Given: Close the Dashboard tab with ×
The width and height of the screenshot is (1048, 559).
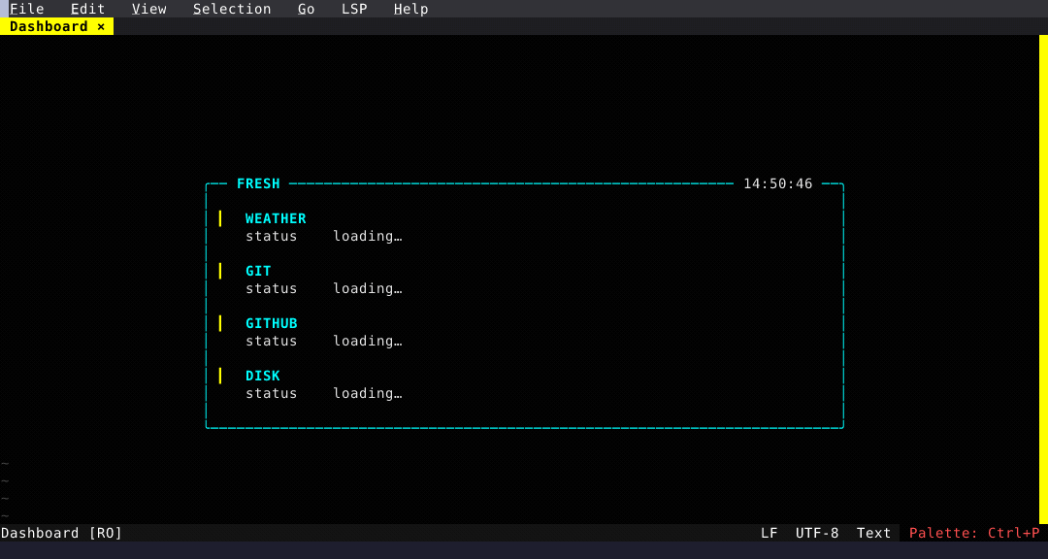Looking at the screenshot, I should click(101, 26).
